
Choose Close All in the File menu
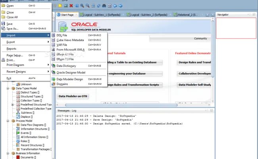pos(26,17)
